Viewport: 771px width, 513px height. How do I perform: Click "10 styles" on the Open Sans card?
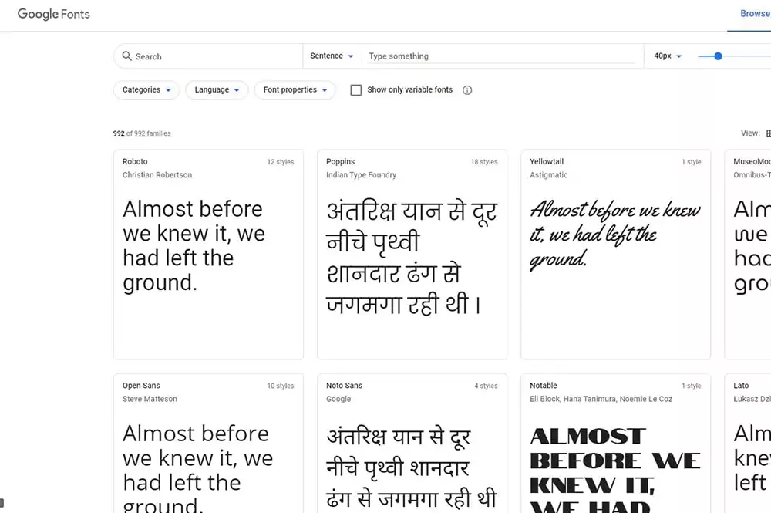coord(281,386)
